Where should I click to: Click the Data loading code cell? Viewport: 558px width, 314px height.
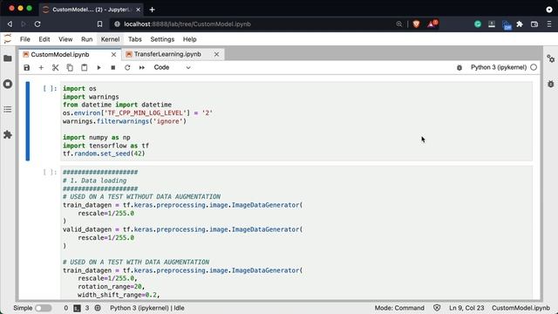click(x=296, y=233)
